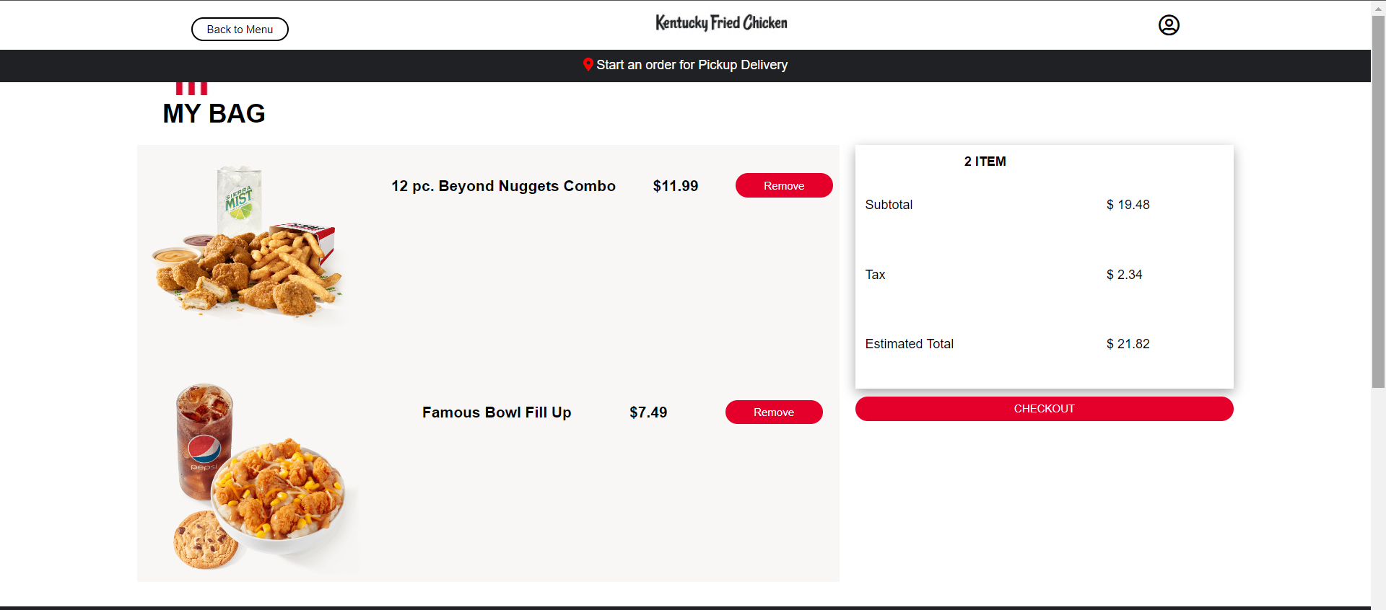This screenshot has height=610, width=1386.
Task: Click the $7.49 item price
Action: (x=648, y=412)
